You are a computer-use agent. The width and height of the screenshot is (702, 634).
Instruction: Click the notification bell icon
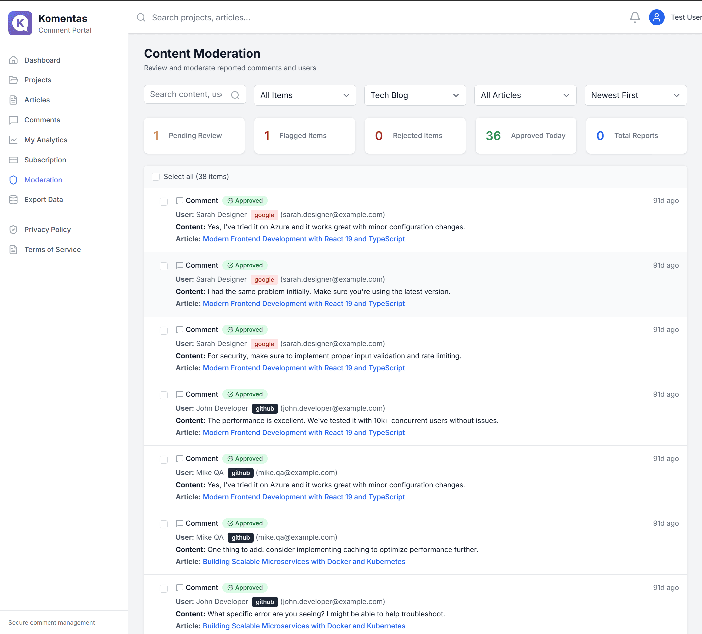[635, 17]
